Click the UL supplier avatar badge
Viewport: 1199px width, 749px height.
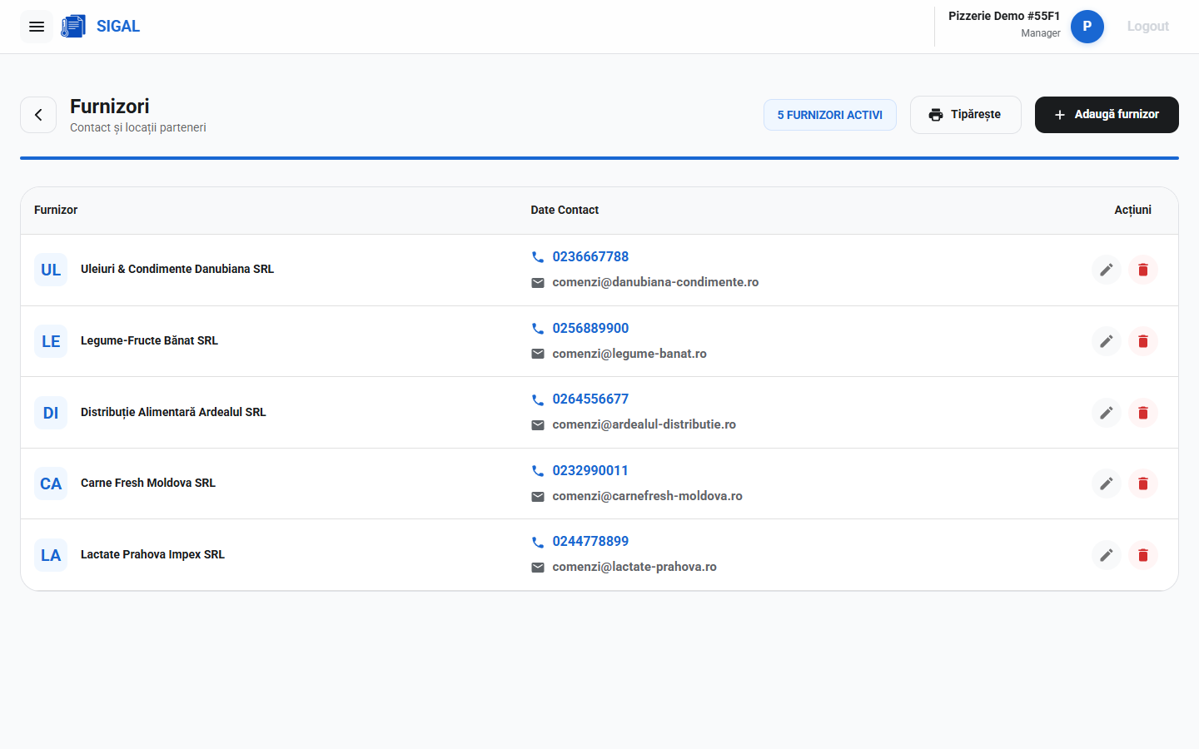tap(51, 270)
